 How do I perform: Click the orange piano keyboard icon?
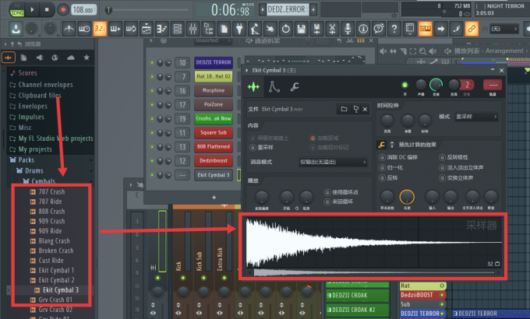coord(426,29)
